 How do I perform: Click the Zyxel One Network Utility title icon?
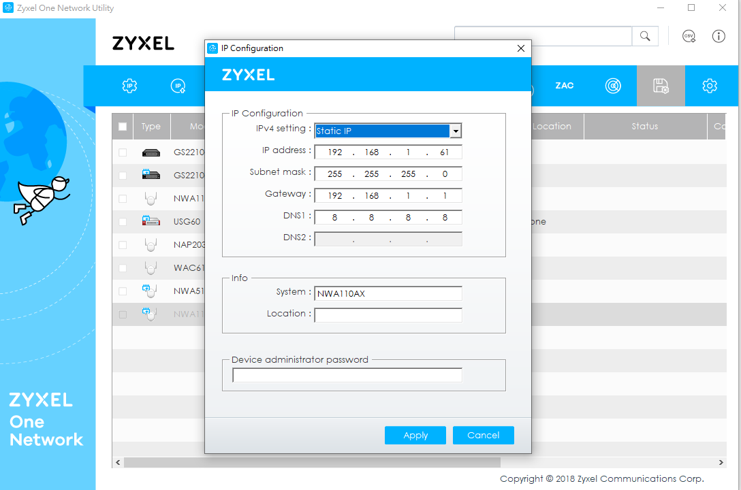tap(8, 8)
